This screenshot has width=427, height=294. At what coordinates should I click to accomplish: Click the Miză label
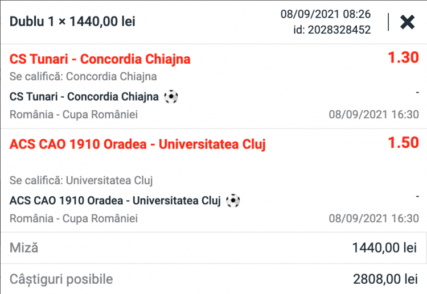pyautogui.click(x=24, y=248)
